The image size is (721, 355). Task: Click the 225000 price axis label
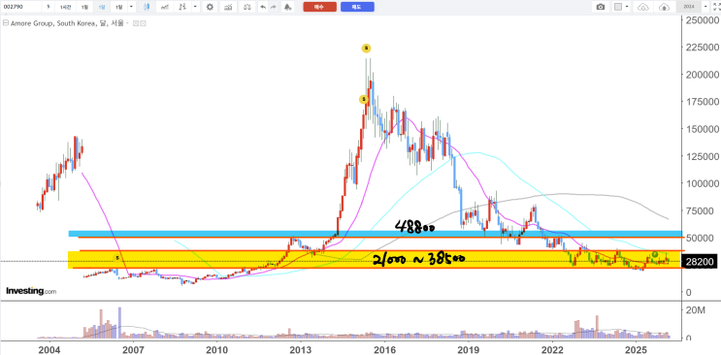coord(702,48)
